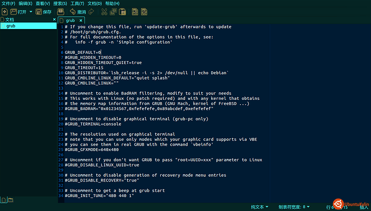Select grub in the documents side list
The height and width of the screenshot is (211, 371).
tap(28, 26)
